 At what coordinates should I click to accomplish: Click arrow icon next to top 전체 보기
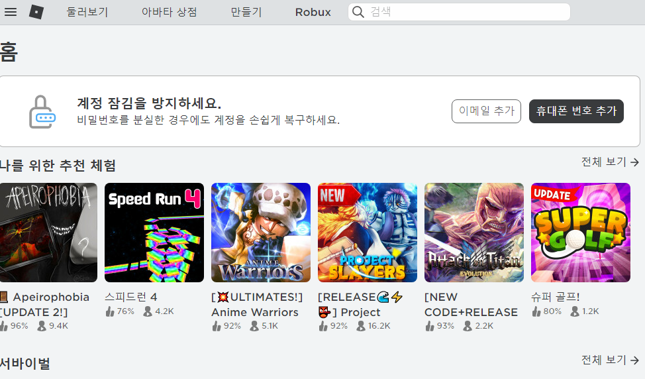pos(634,162)
